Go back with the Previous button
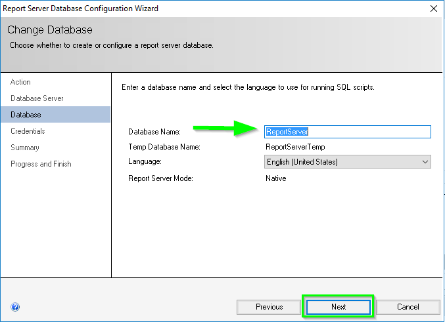445x322 pixels. (x=269, y=307)
